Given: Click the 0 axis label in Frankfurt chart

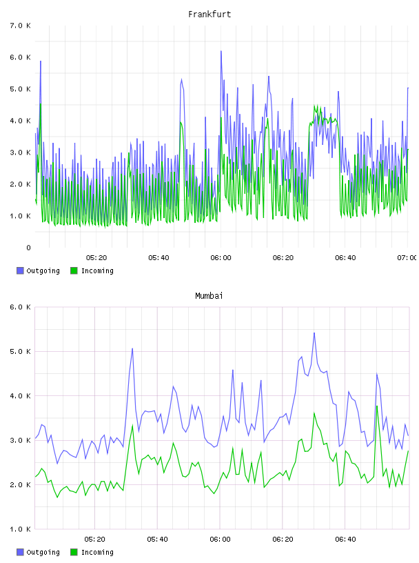Looking at the screenshot, I should tap(29, 248).
